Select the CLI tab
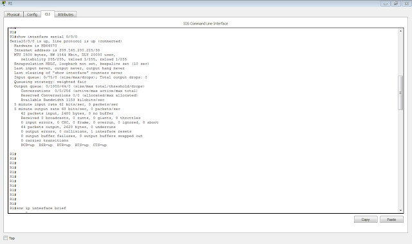Screen dimensions: 412x244 [47, 14]
